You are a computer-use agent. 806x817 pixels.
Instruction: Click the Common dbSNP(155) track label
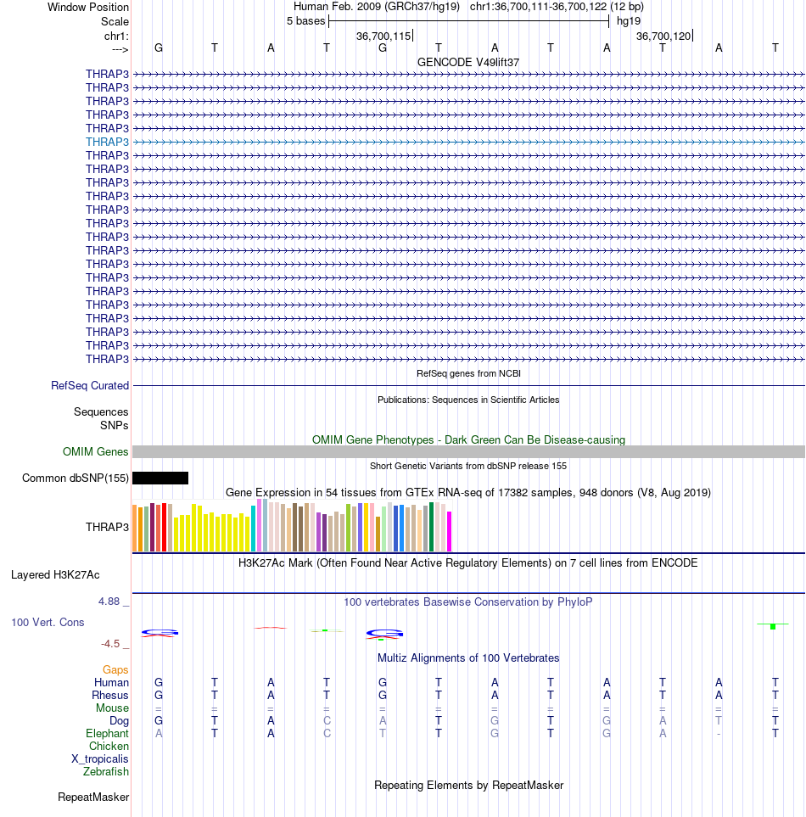tap(75, 478)
